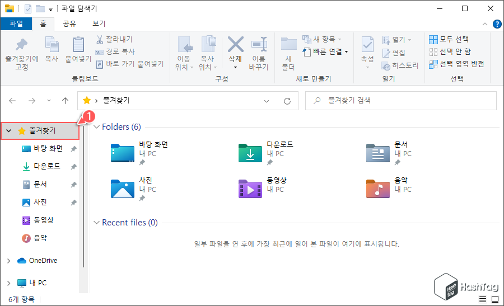
Task: Click 모두 선택 select all
Action: (449, 40)
